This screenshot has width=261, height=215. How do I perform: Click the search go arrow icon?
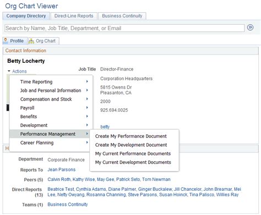[x=250, y=27]
